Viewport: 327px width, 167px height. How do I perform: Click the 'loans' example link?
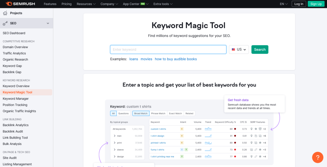(134, 59)
